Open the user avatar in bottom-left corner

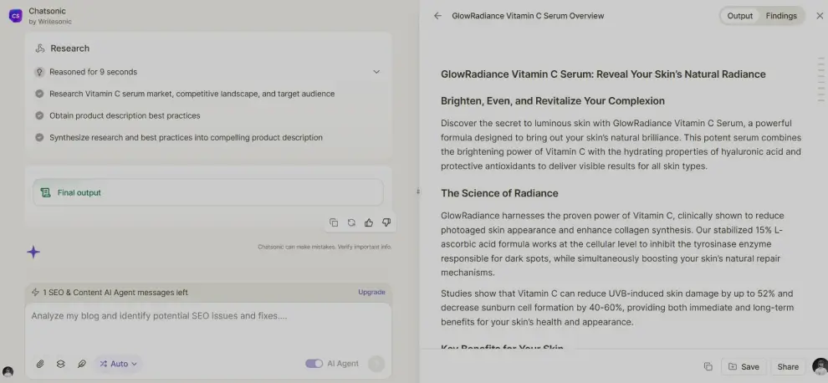[x=8, y=372]
